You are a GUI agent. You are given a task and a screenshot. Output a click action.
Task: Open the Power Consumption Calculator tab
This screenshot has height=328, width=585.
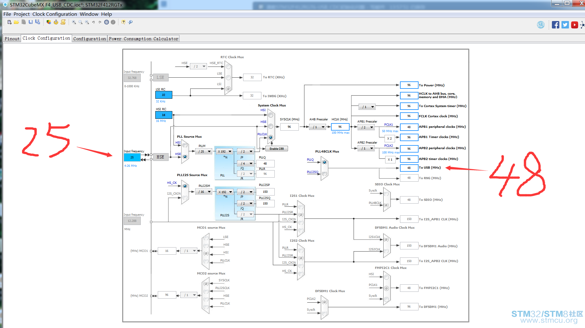pyautogui.click(x=144, y=39)
